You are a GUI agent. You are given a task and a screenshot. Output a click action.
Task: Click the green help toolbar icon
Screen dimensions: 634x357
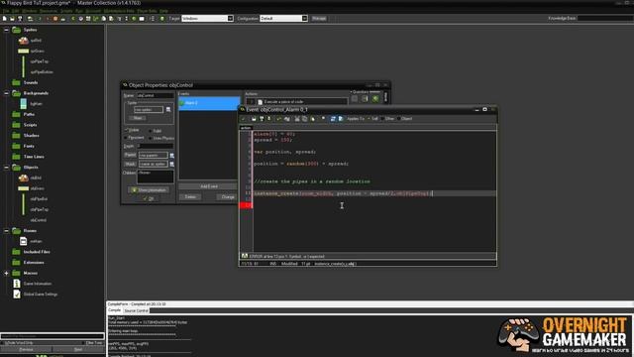tap(162, 19)
